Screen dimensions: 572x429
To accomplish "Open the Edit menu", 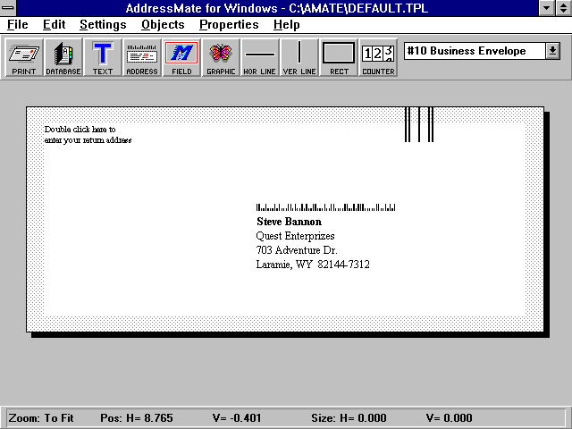I will (54, 25).
